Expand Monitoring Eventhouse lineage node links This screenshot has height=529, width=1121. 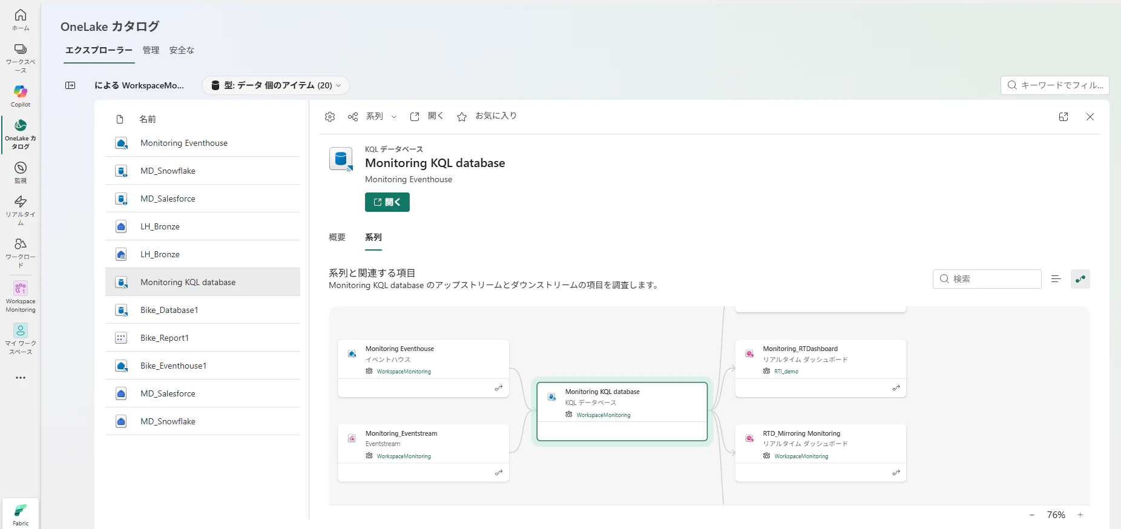pos(499,388)
